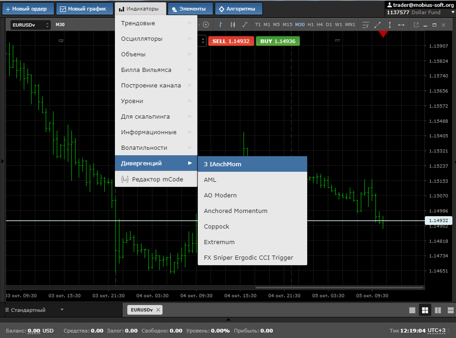Screen dimensions: 456x338
Task: Open the EURUSDv symbol selector
Action: click(x=31, y=25)
